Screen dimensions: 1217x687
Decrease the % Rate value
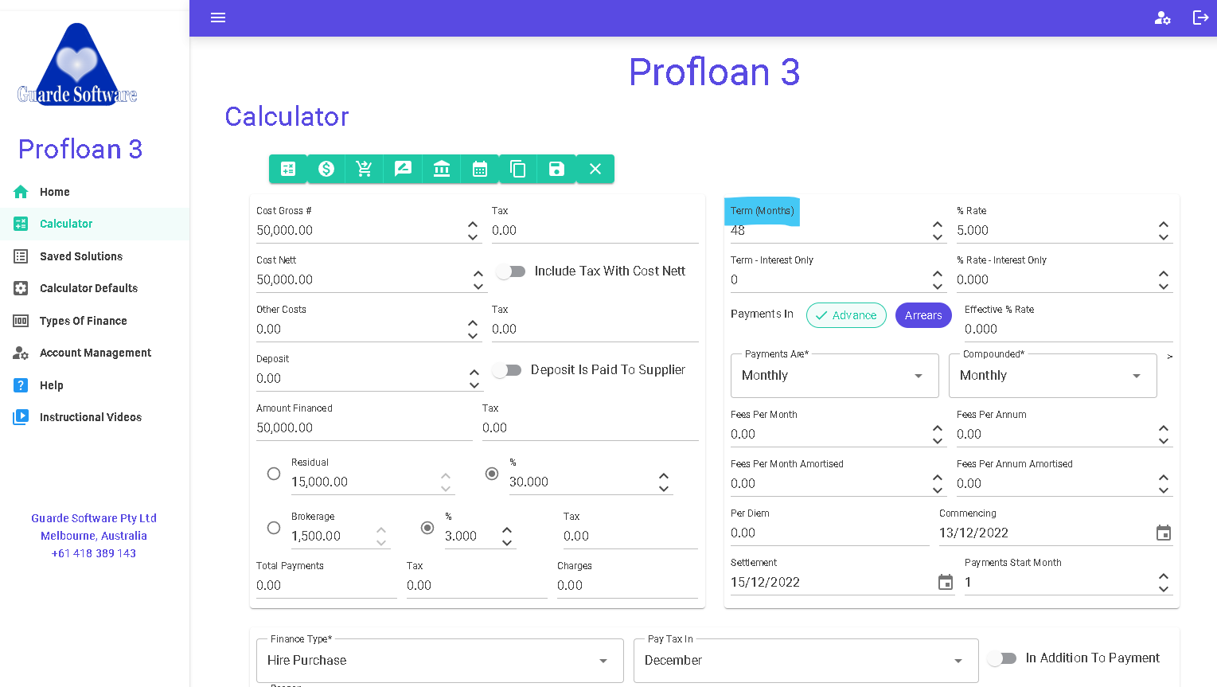tap(1164, 236)
